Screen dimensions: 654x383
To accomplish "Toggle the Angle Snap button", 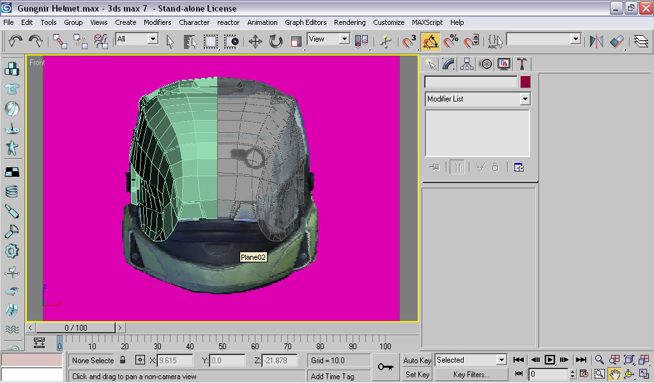I will [x=430, y=42].
